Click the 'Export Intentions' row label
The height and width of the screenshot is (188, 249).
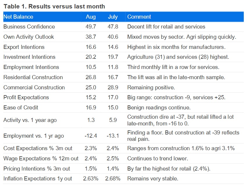[x=24, y=47]
